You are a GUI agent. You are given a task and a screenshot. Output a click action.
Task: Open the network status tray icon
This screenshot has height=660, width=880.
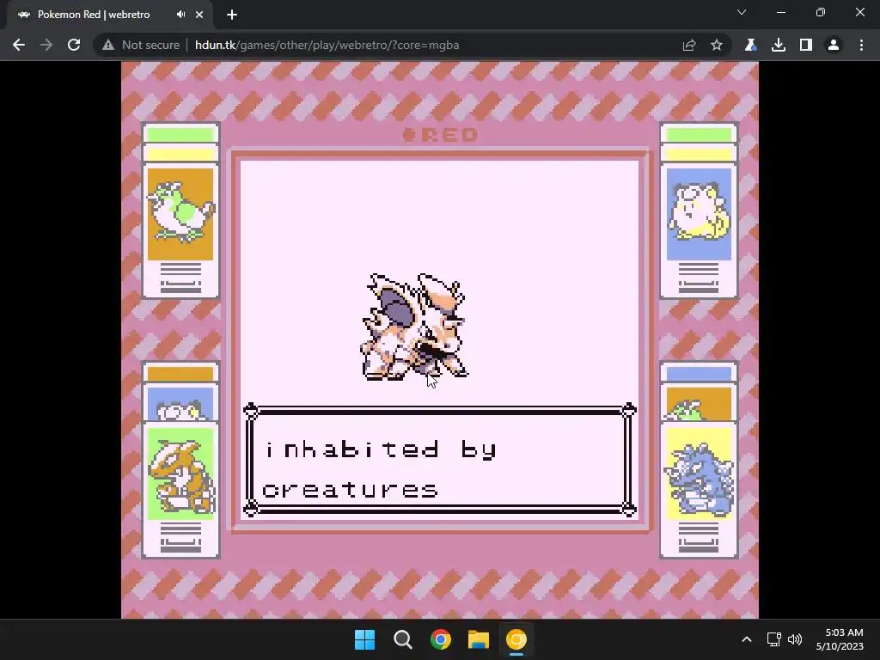pos(774,639)
